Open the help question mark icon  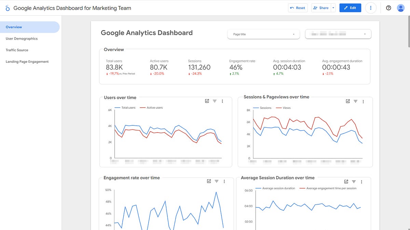pos(388,8)
